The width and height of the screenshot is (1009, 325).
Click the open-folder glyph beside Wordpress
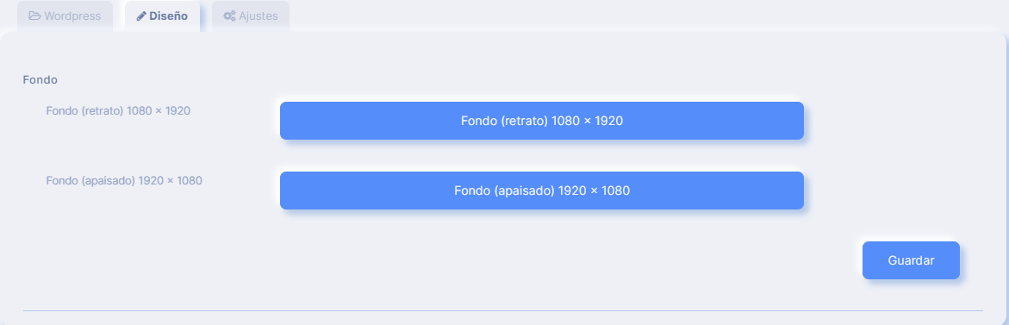point(34,16)
